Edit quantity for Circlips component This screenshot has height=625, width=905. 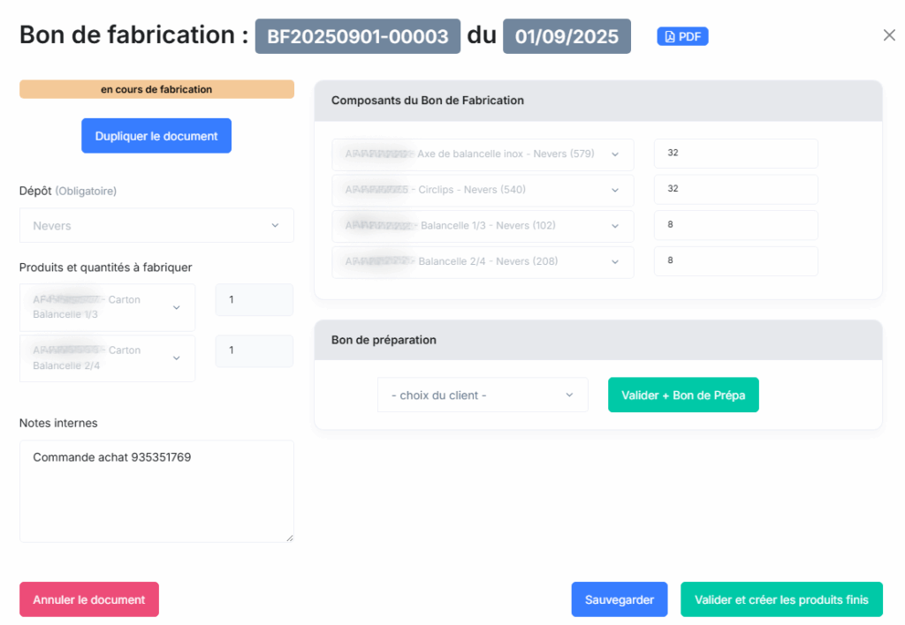tap(735, 189)
